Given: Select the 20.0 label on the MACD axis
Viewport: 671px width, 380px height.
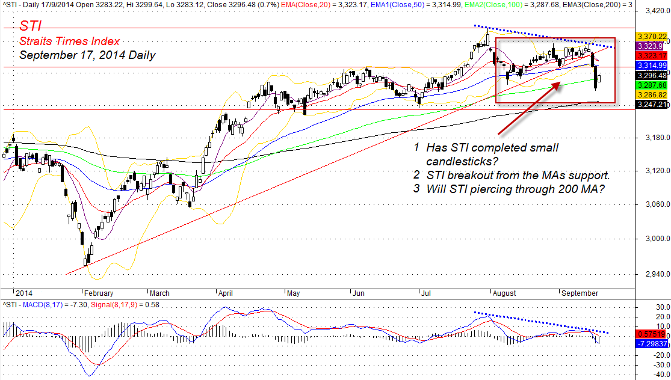Looking at the screenshot, I should 663,317.
